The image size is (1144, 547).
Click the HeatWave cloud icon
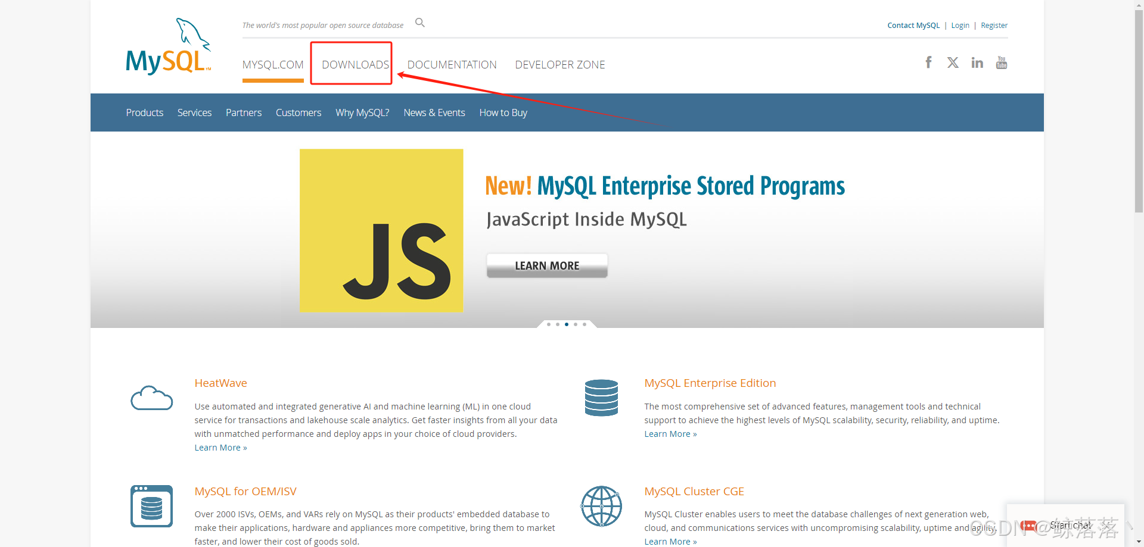(x=151, y=398)
